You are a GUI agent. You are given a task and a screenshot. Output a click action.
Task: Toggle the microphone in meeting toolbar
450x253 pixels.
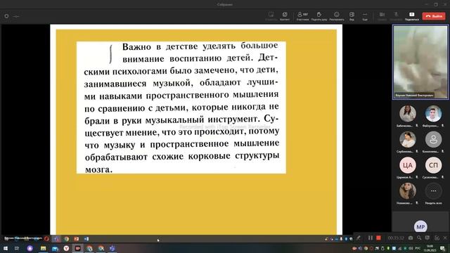(x=396, y=16)
